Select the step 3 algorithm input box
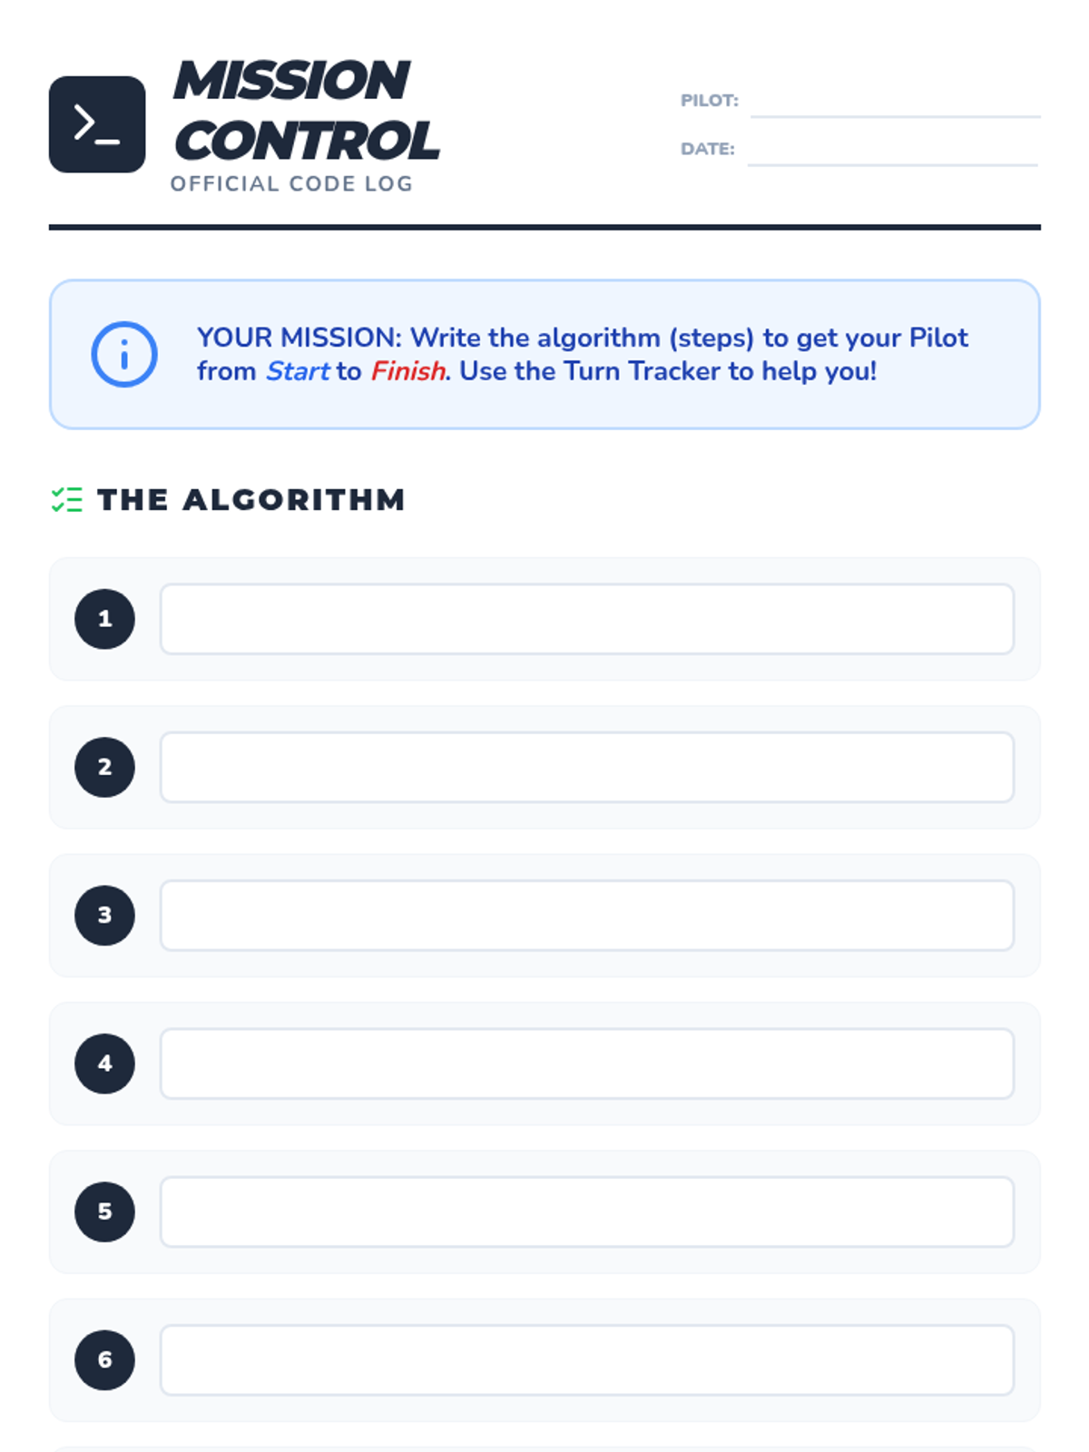 586,915
